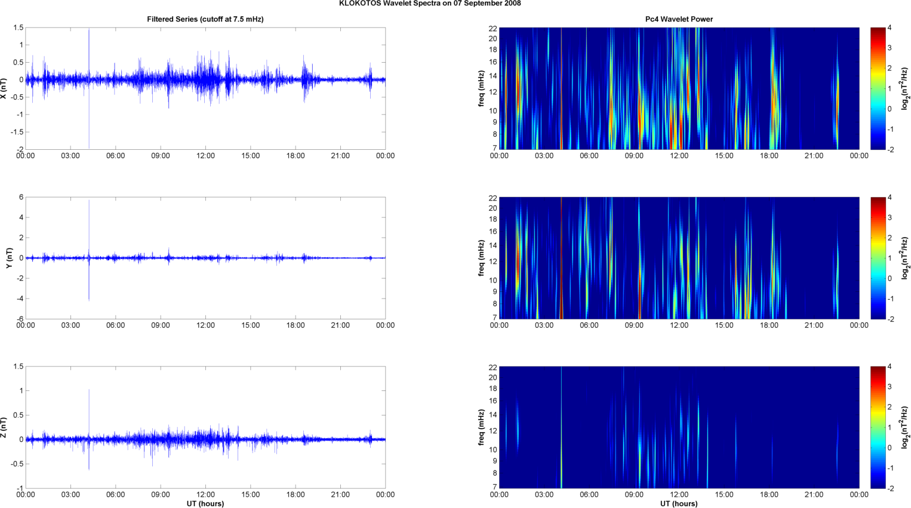Click the "6" tick on the Y series axis
The height and width of the screenshot is (508, 911).
point(21,197)
